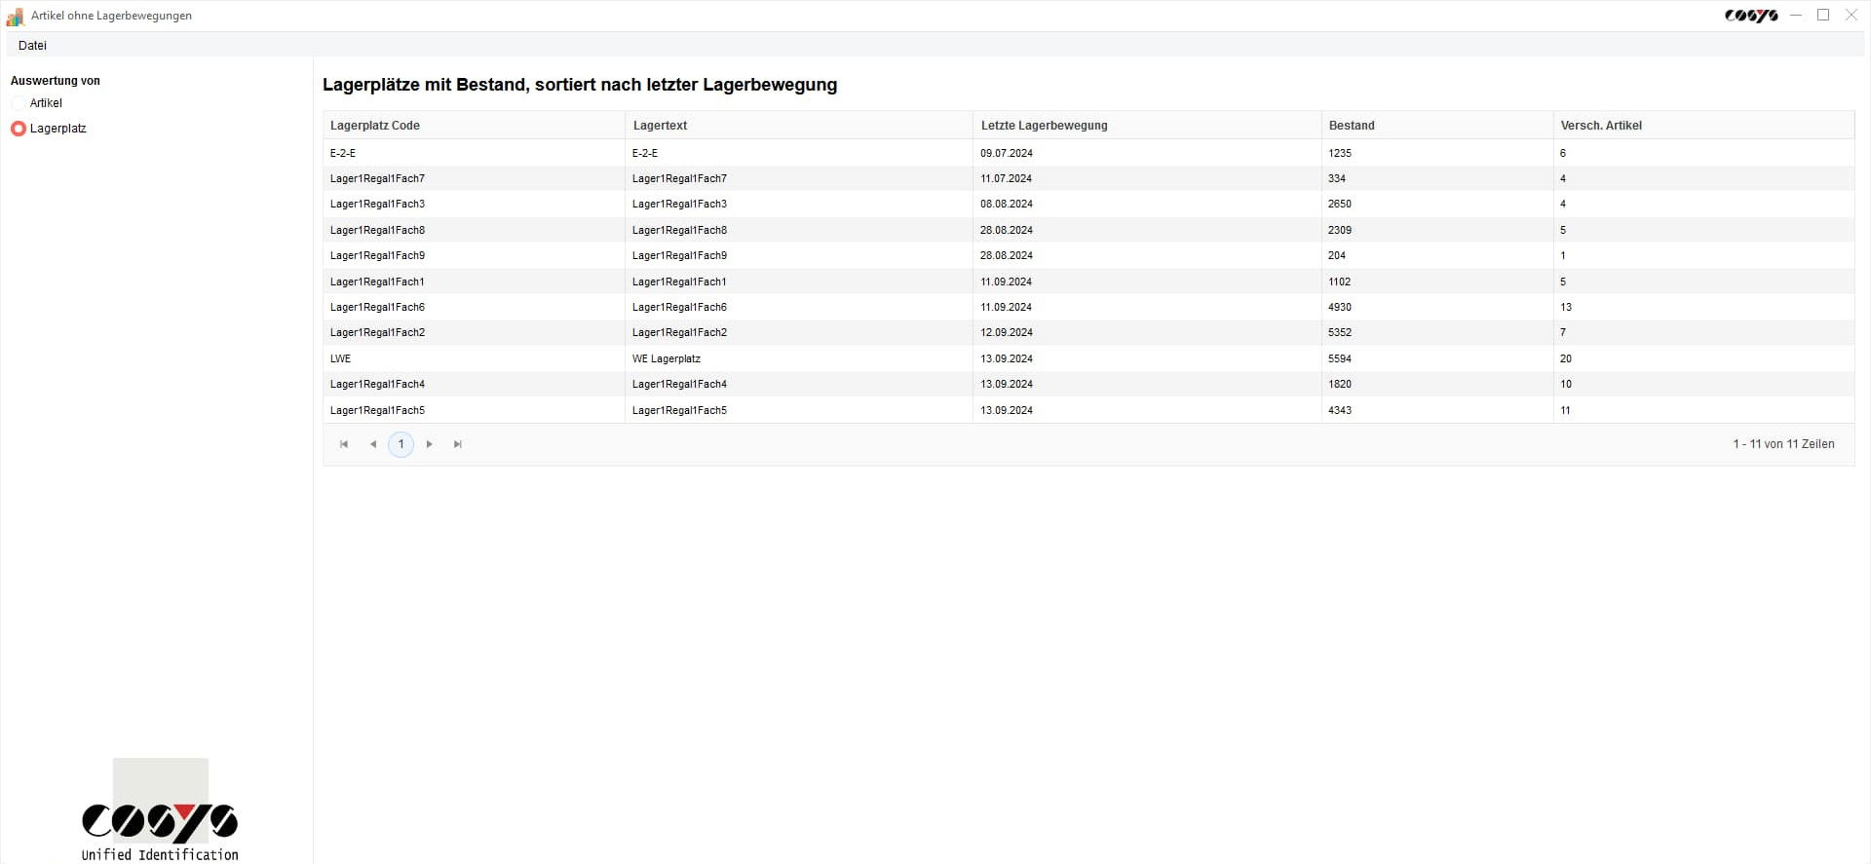1871x864 pixels.
Task: Click Bestand value 5352
Action: click(1340, 333)
